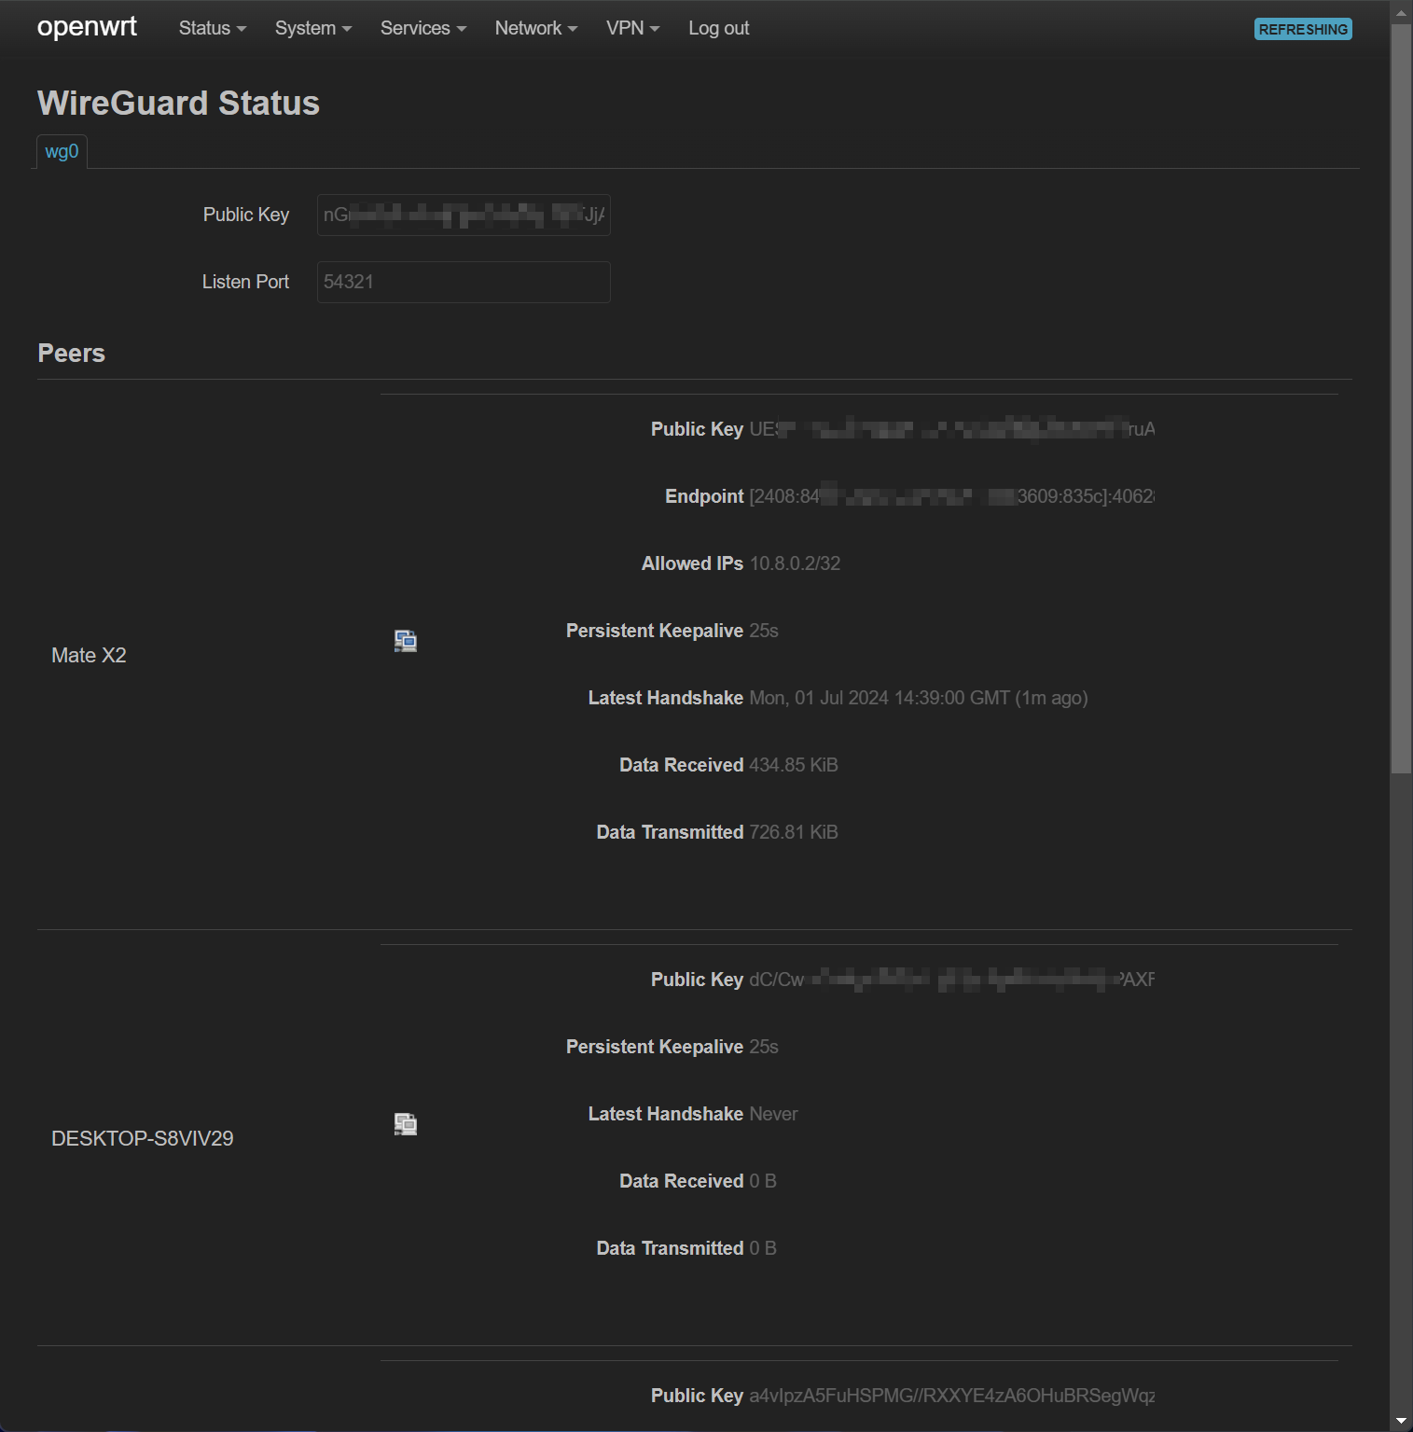Click the scrollbar up arrow
Screen dimensions: 1413x1432
(x=1401, y=12)
